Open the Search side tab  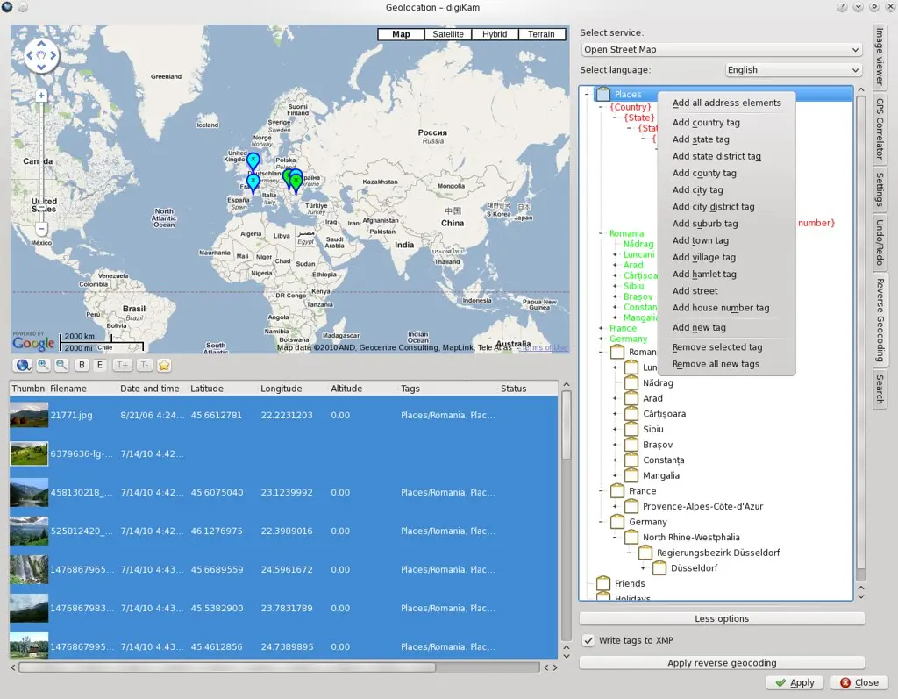(x=880, y=389)
